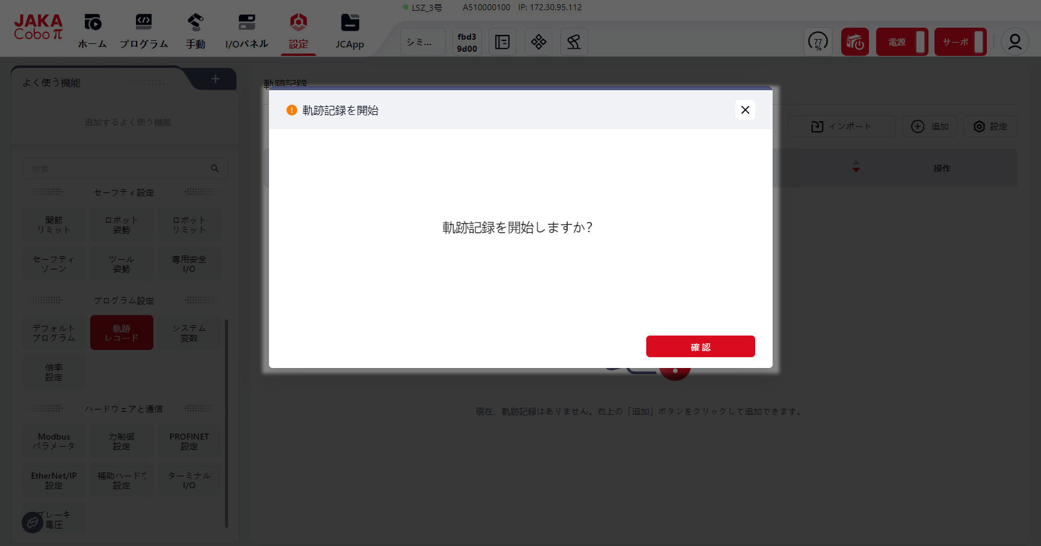Open the ホーム page icon
This screenshot has width=1041, height=546.
(x=93, y=23)
